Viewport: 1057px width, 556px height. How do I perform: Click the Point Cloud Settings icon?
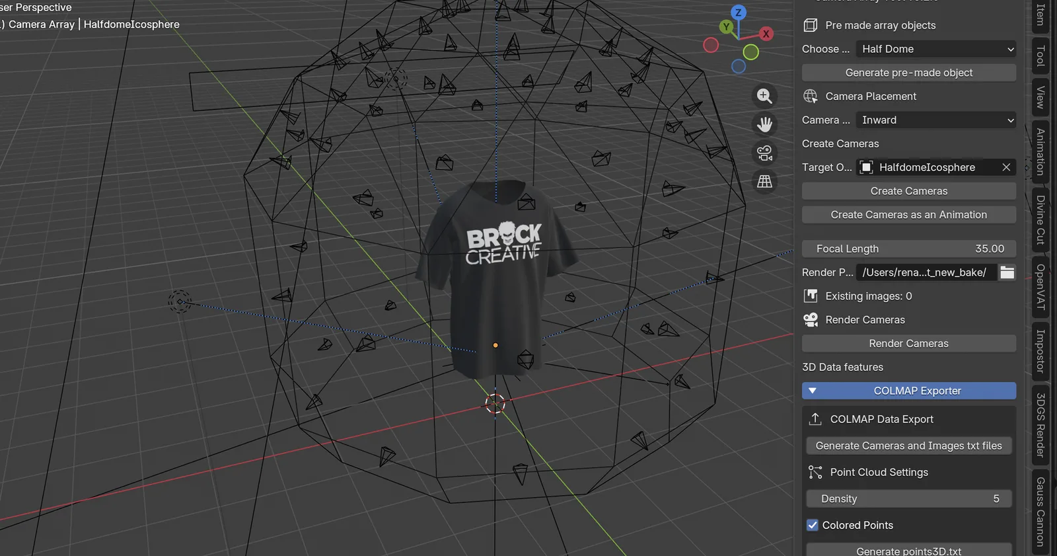[815, 472]
